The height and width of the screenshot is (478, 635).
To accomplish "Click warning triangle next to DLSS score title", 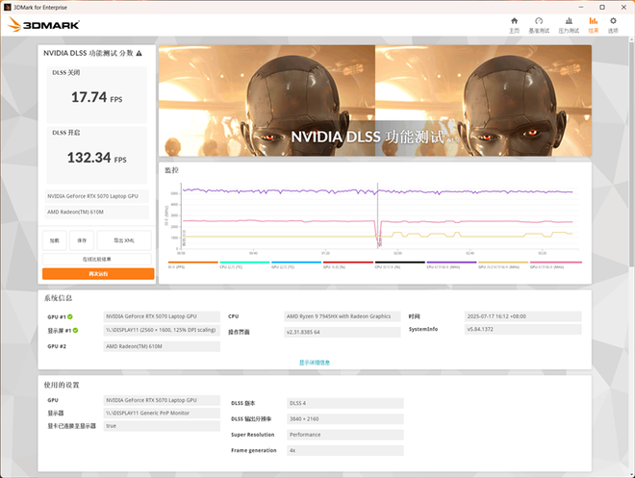I will pos(140,54).
